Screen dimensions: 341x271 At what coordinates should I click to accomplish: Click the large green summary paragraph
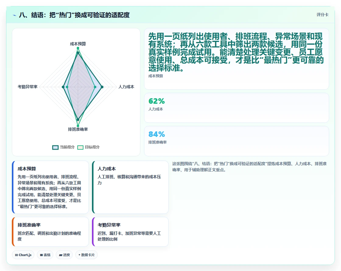236,52
